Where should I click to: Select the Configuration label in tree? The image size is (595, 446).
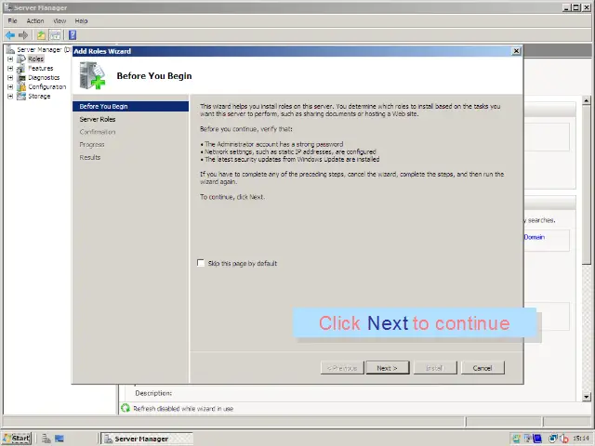[47, 86]
